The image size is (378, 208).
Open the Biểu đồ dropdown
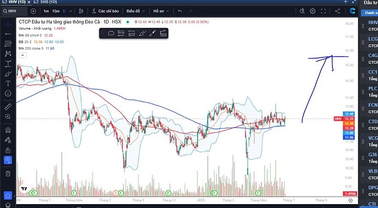pos(136,11)
